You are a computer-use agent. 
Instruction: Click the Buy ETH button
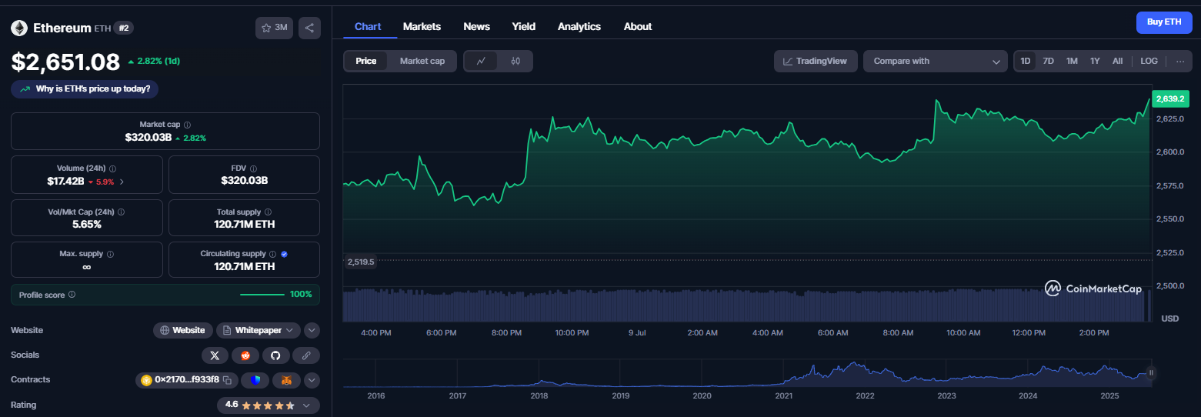[x=1164, y=22]
